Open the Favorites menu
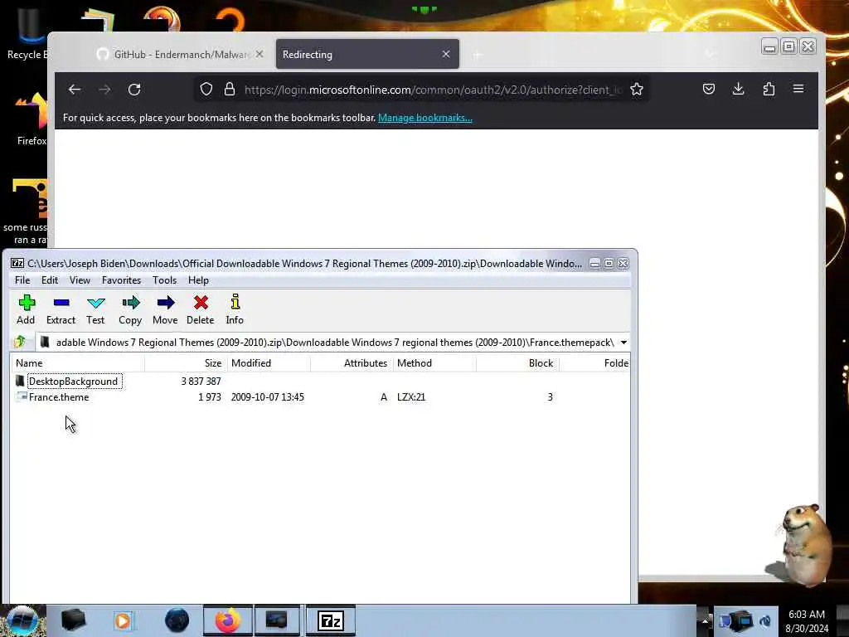Image resolution: width=849 pixels, height=637 pixels. pyautogui.click(x=121, y=280)
